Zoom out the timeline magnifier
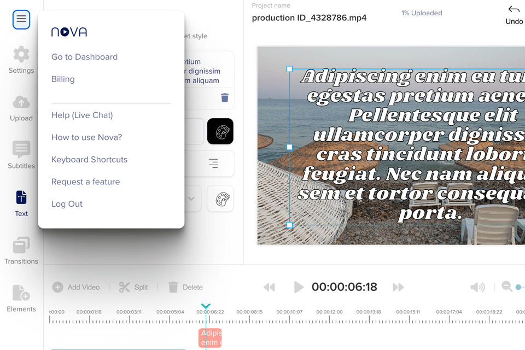The height and width of the screenshot is (350, 525). click(x=507, y=287)
